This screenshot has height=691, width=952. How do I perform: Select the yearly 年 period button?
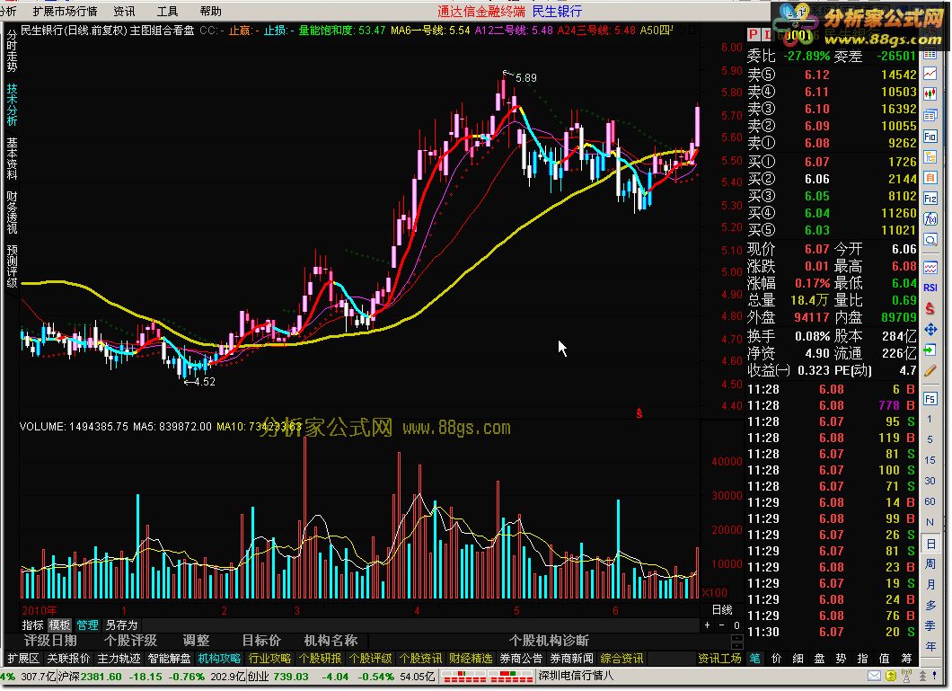(930, 647)
